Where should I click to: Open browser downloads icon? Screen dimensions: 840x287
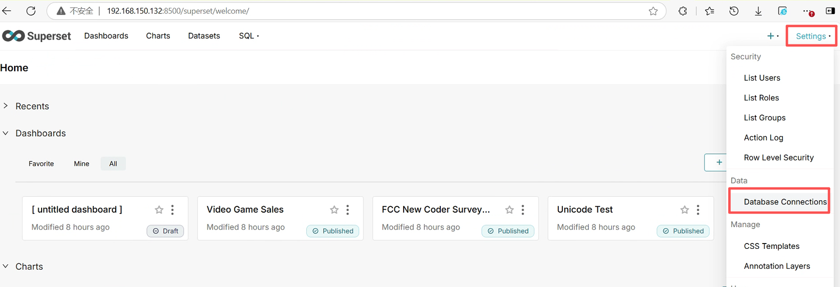click(x=758, y=11)
